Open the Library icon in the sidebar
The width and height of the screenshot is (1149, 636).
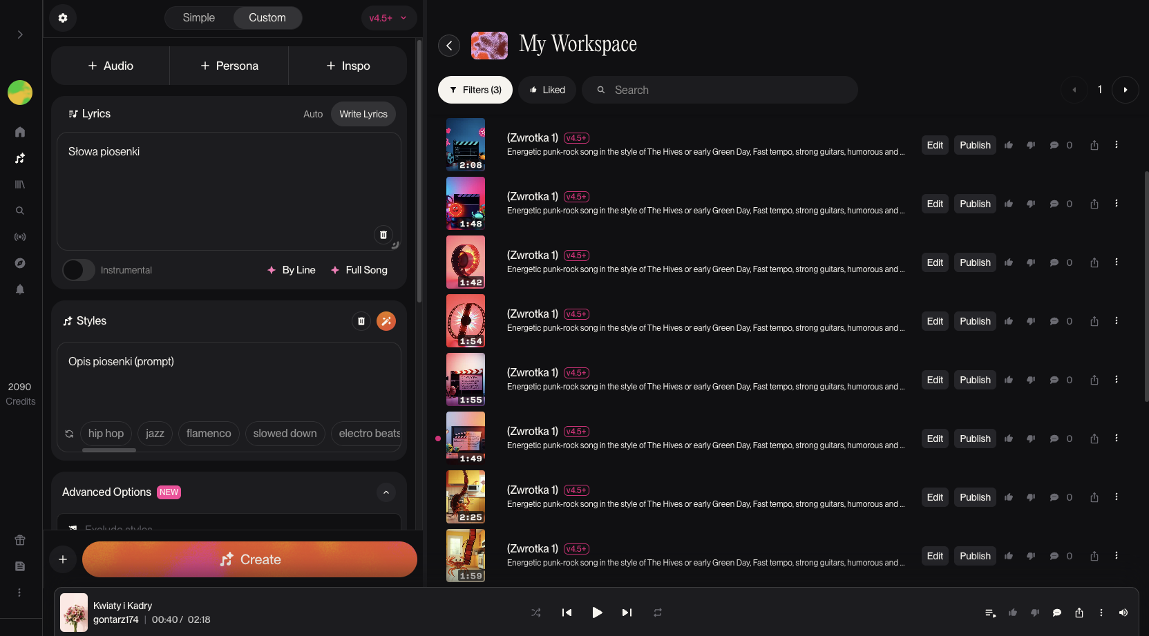pos(20,184)
